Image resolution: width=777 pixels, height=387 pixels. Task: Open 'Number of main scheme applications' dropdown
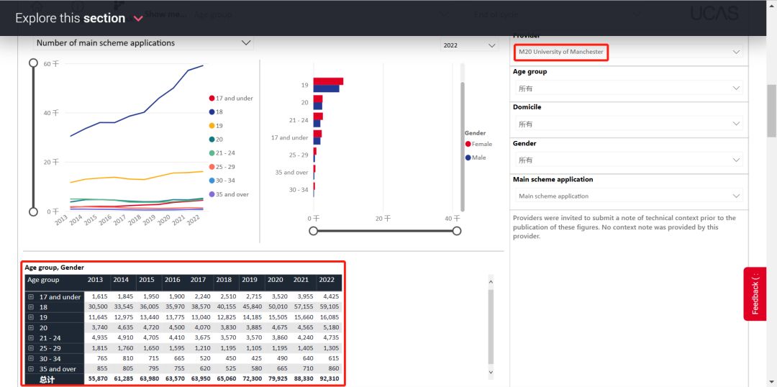[143, 43]
